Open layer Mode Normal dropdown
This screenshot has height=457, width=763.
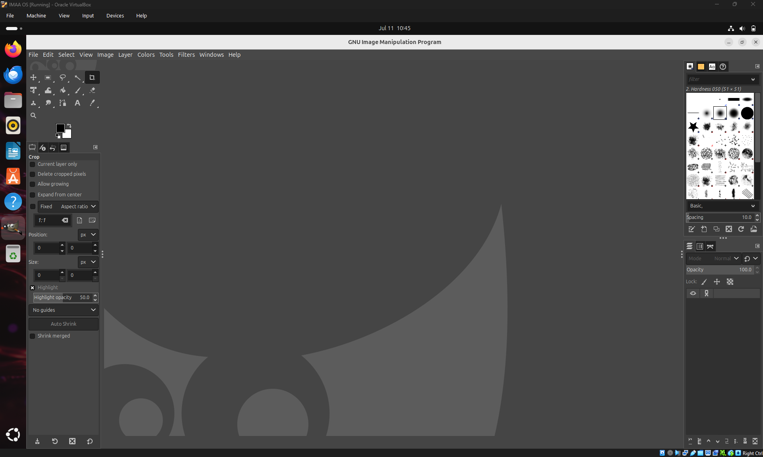coord(714,259)
